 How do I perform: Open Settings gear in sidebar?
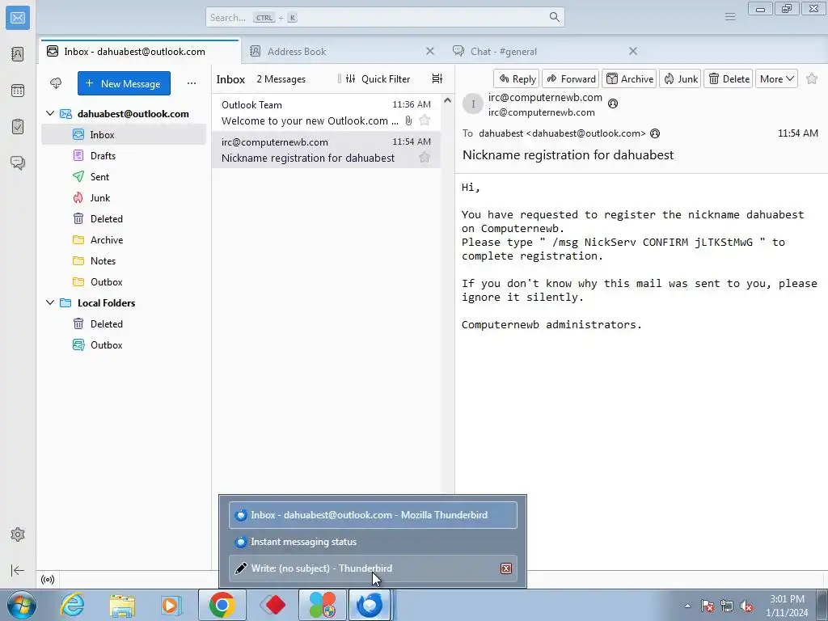pyautogui.click(x=18, y=534)
